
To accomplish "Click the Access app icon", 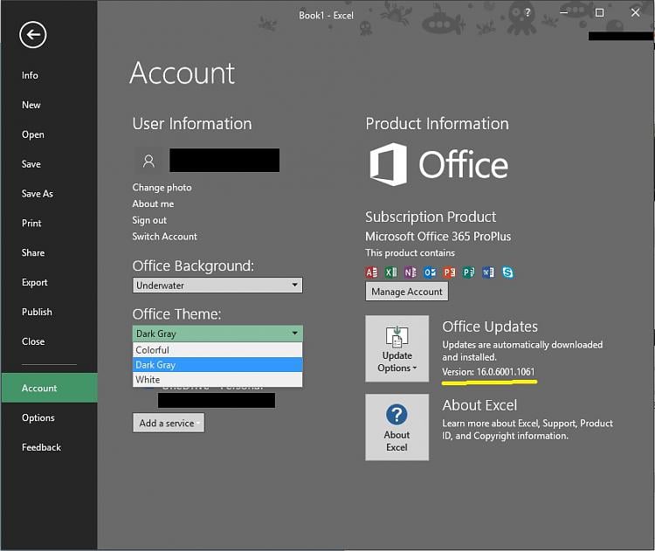I will pos(371,272).
